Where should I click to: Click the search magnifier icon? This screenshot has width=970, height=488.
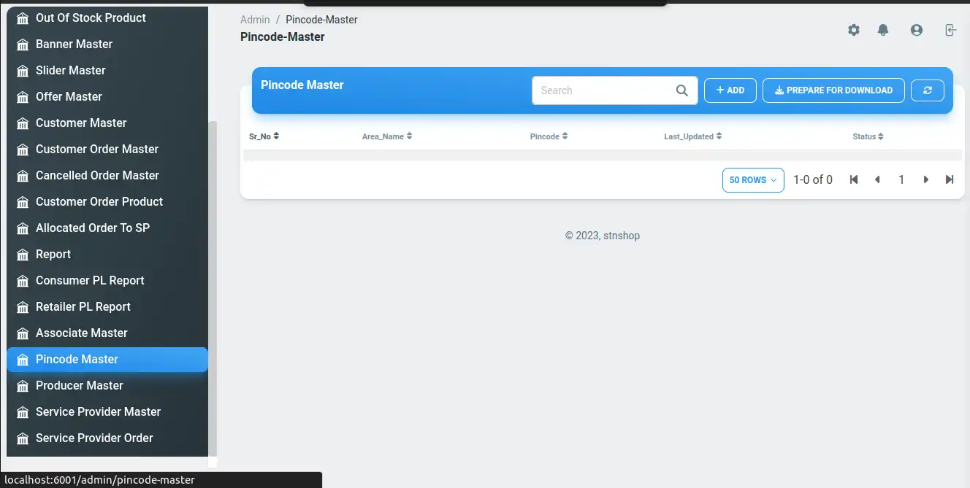682,90
